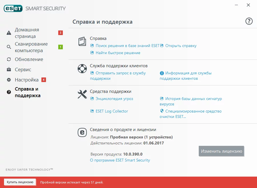
Task: Open Отправить запрос в службу поддержки
Action: point(118,76)
